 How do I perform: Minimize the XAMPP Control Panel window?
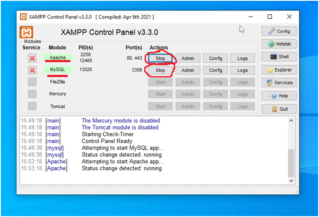pos(250,17)
